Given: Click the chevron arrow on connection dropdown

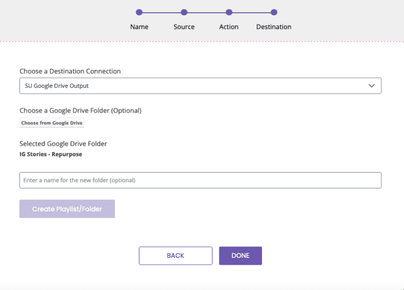Looking at the screenshot, I should (372, 86).
